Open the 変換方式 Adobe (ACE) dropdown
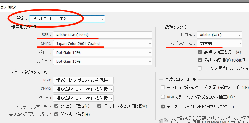Image resolution: width=249 pixels, height=123 pixels. click(x=219, y=35)
